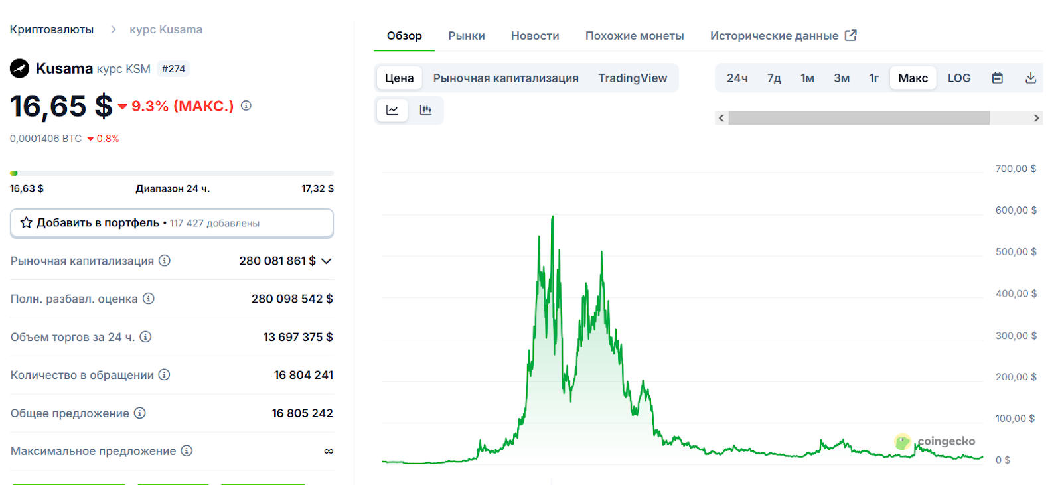Download chart data icon
Image resolution: width=1062 pixels, height=485 pixels.
pyautogui.click(x=1030, y=78)
